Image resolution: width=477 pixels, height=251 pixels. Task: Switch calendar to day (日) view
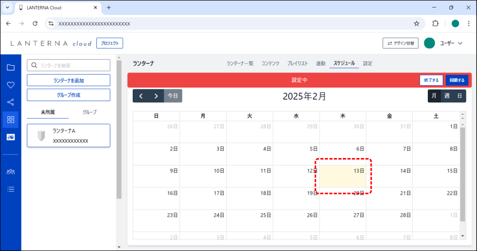[460, 96]
